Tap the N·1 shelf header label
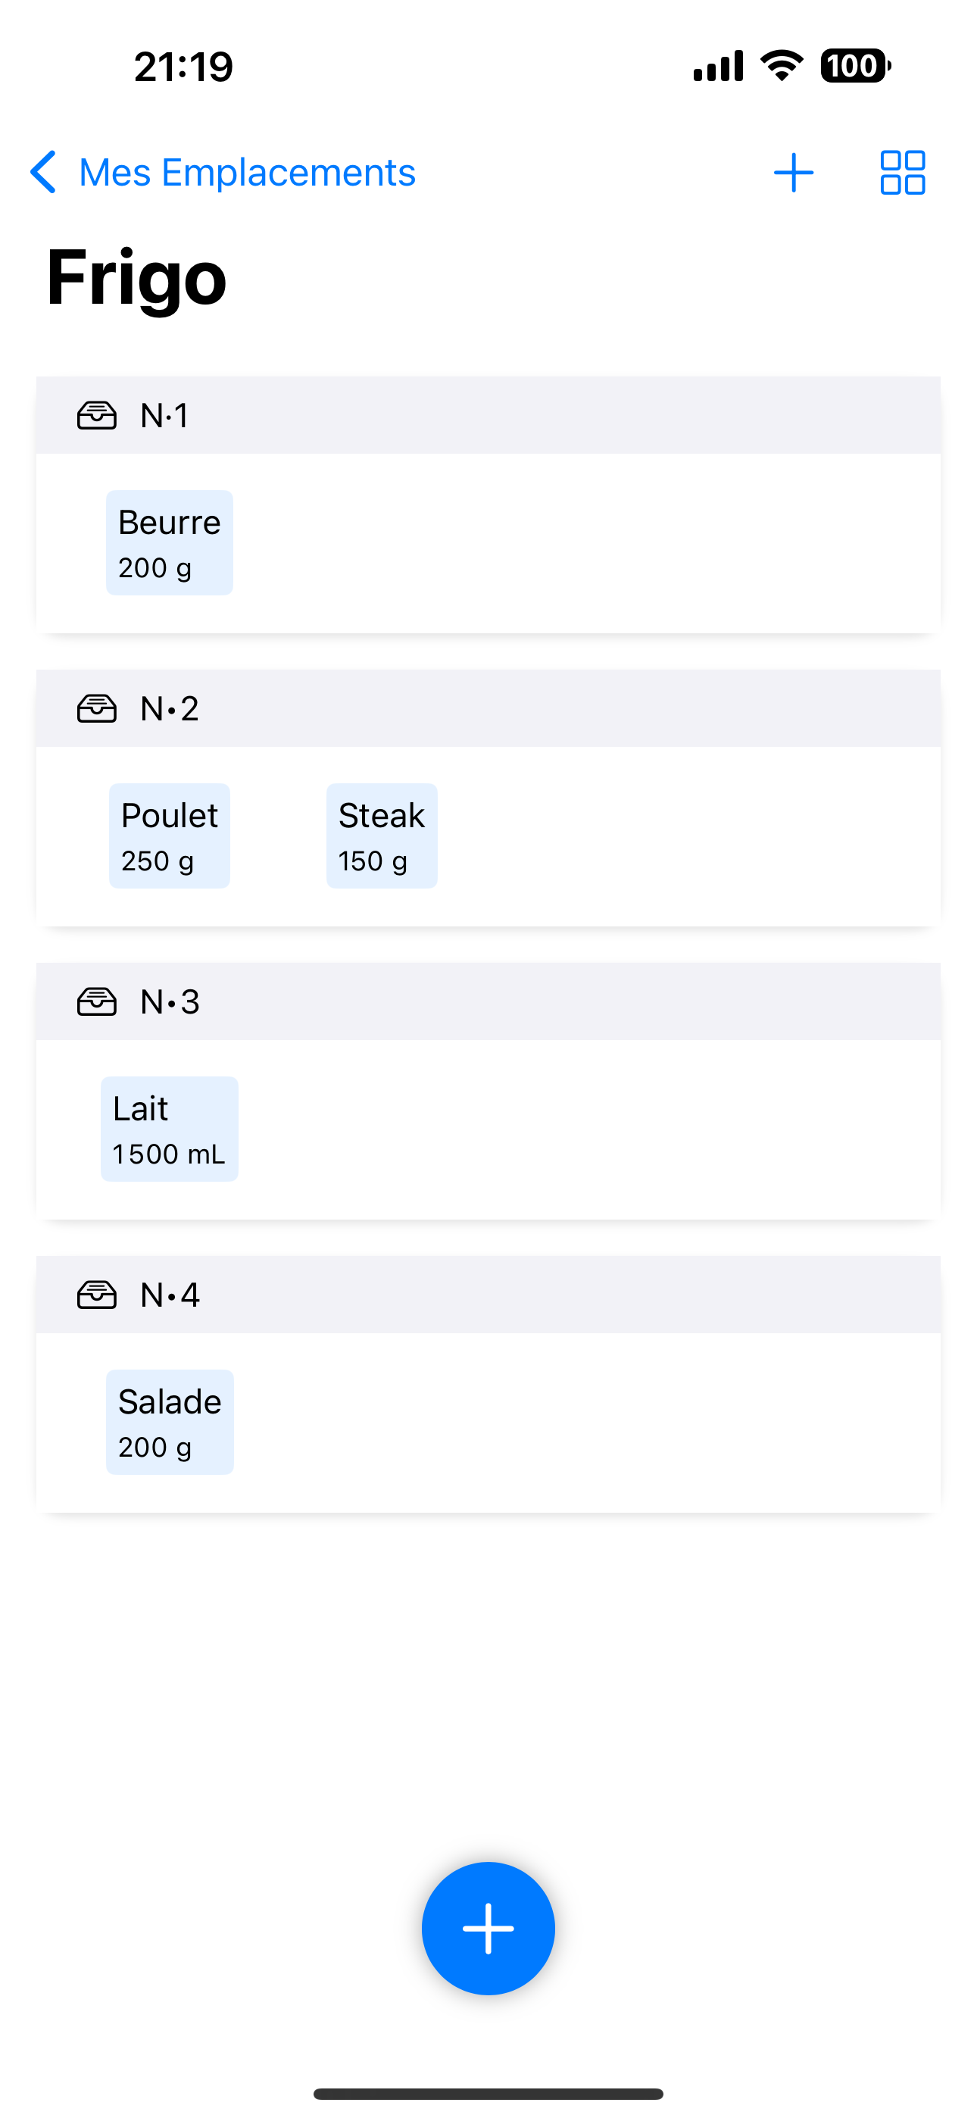The width and height of the screenshot is (977, 2118). click(x=164, y=415)
